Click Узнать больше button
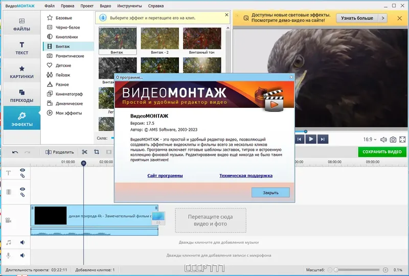This screenshot has width=409, height=276. pyautogui.click(x=357, y=18)
